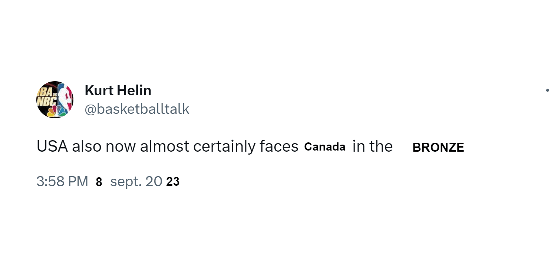Click the 'sept.' month text

[x=126, y=182]
